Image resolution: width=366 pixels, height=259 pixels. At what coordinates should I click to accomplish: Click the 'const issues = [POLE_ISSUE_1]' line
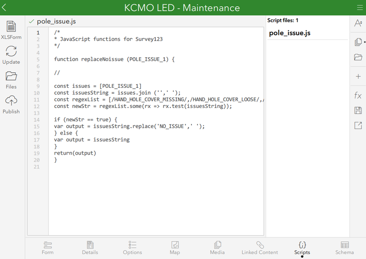98,86
